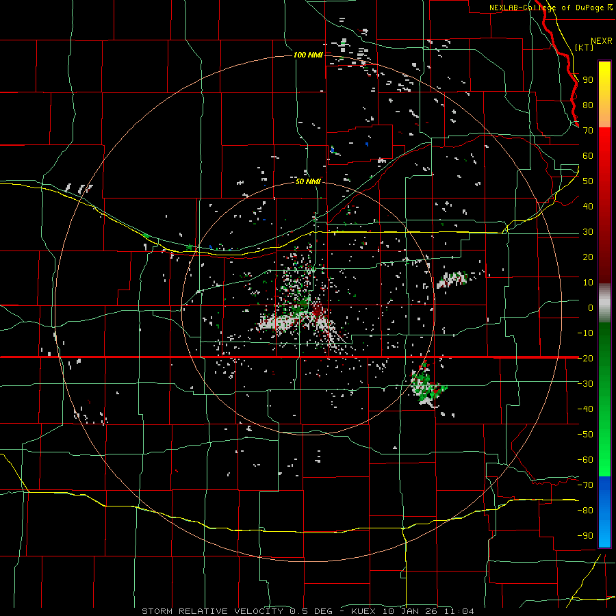The height and width of the screenshot is (616, 616).
Task: Click the blue bottom segment of color bar
Action: pyautogui.click(x=604, y=511)
